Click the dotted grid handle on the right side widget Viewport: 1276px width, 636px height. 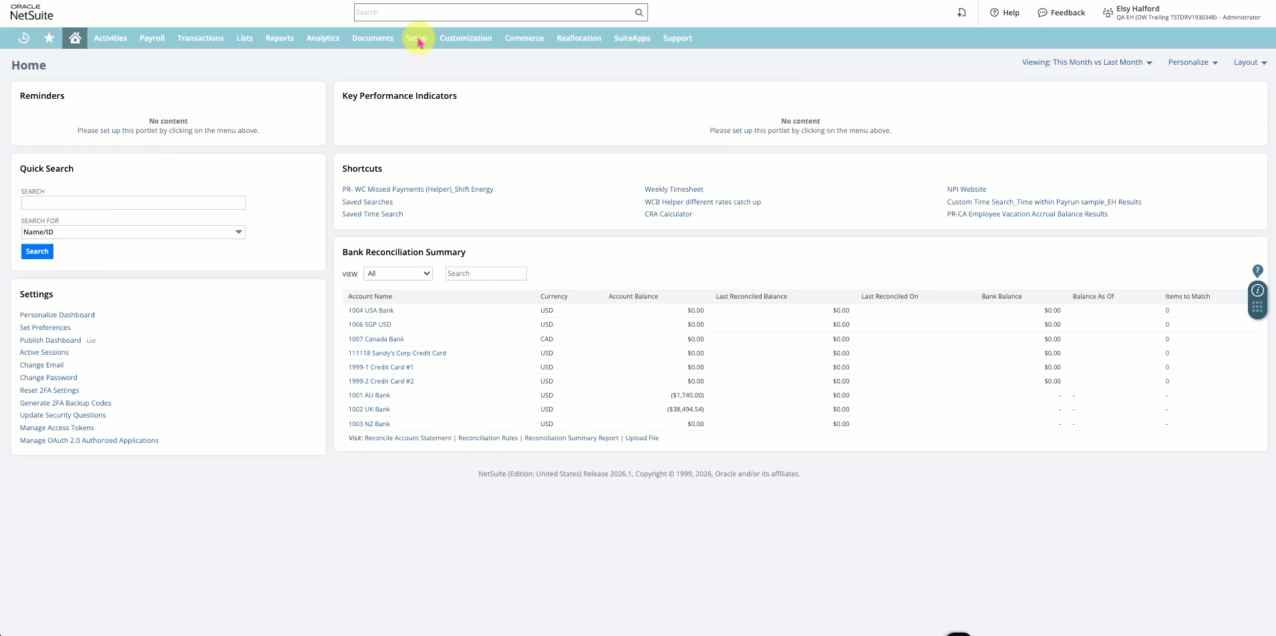[1257, 307]
